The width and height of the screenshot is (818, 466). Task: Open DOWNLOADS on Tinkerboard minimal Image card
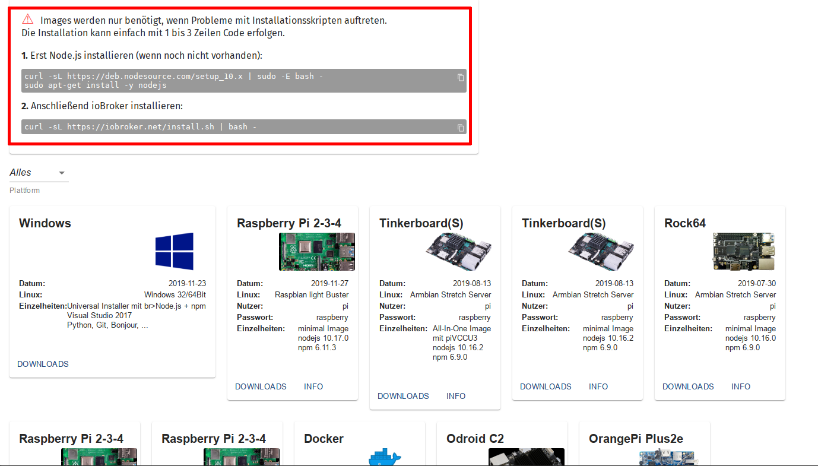click(x=546, y=386)
